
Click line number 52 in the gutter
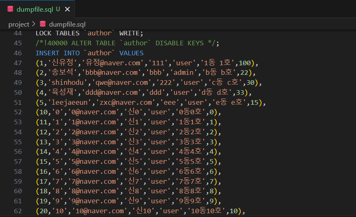click(18, 112)
